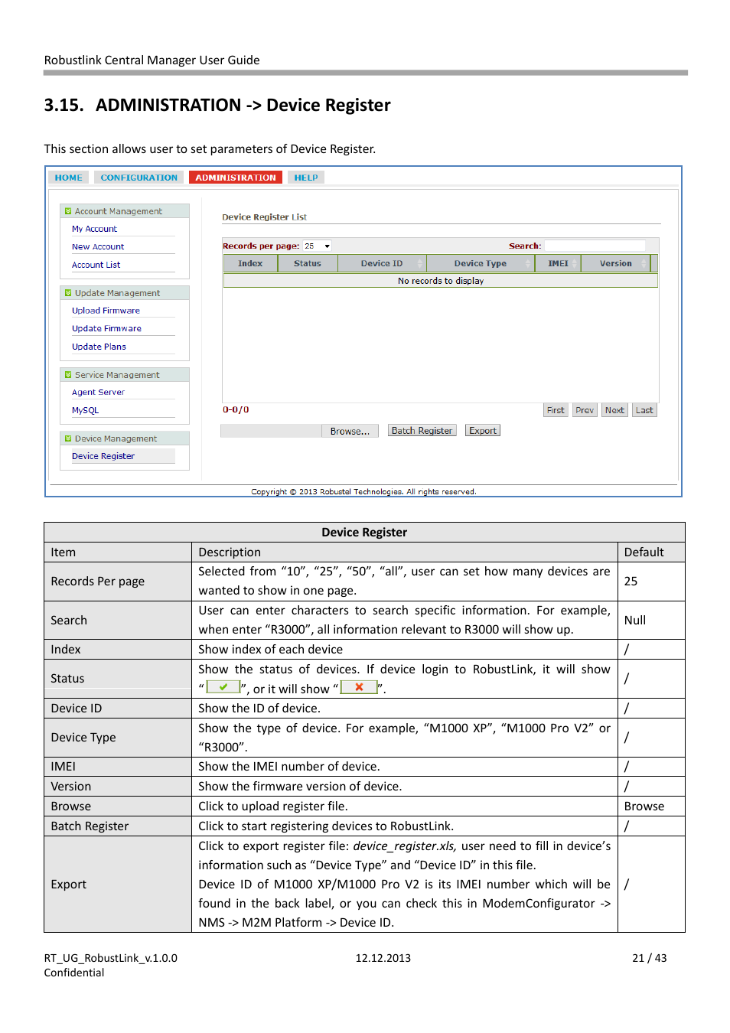Click the green check status icon
Screen dimensions: 730x1033
pos(223,687)
